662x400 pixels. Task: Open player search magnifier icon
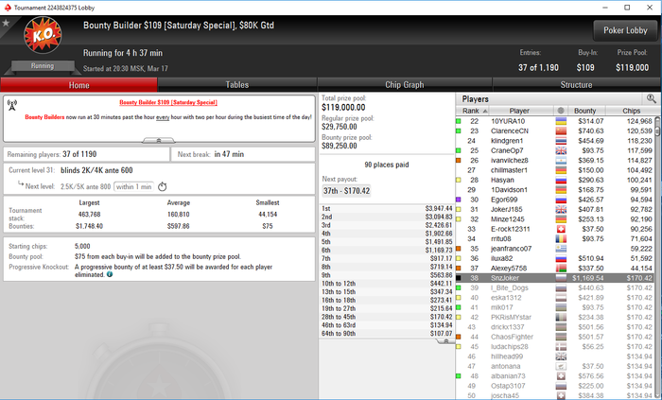[x=651, y=98]
